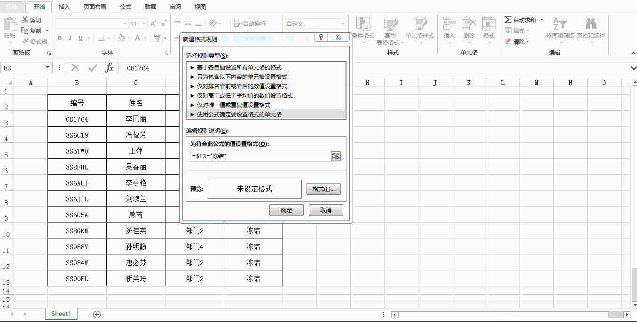
Task: Click the Copy icon
Action: [25, 31]
